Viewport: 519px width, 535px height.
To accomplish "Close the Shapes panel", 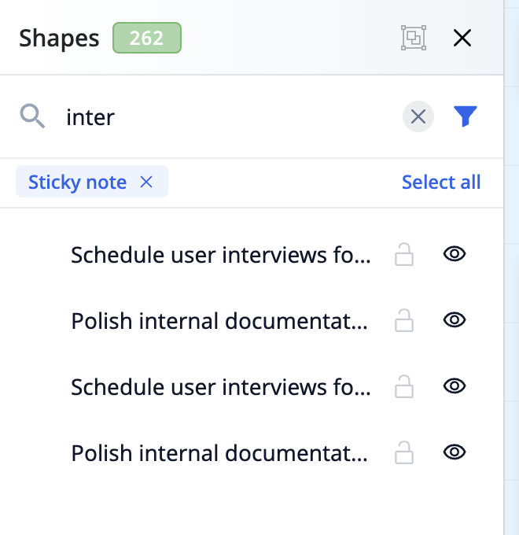I will (x=462, y=38).
